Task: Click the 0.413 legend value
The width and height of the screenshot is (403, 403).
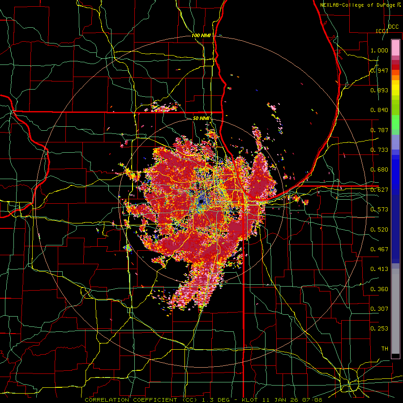Action: (x=379, y=269)
